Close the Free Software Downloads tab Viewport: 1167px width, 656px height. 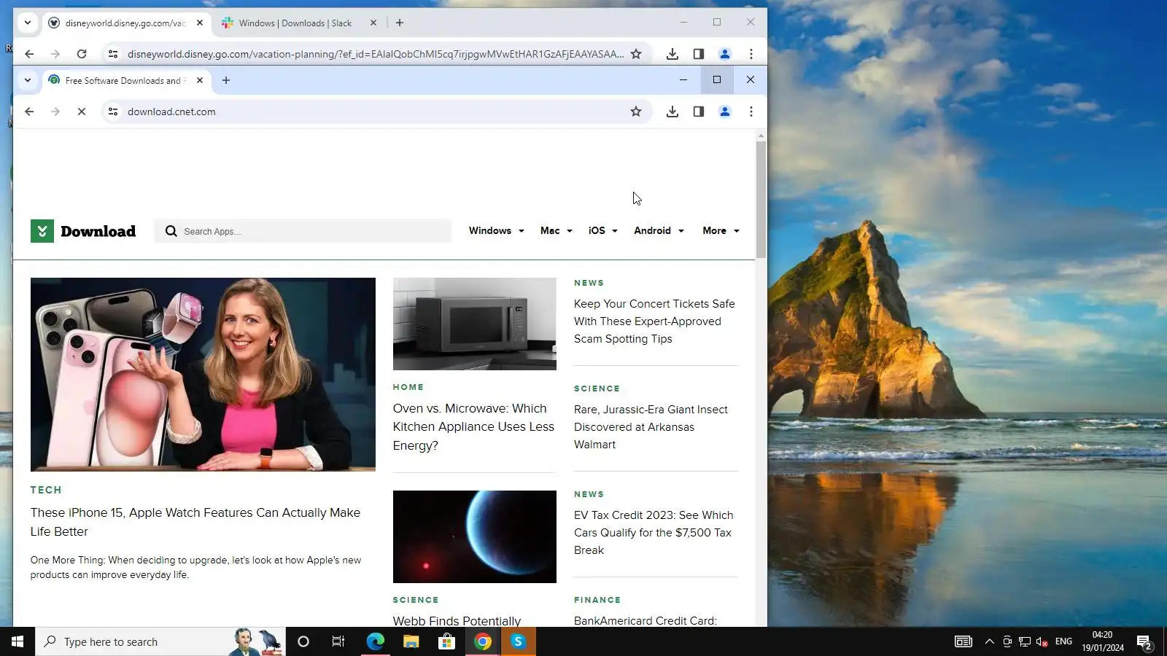point(200,80)
